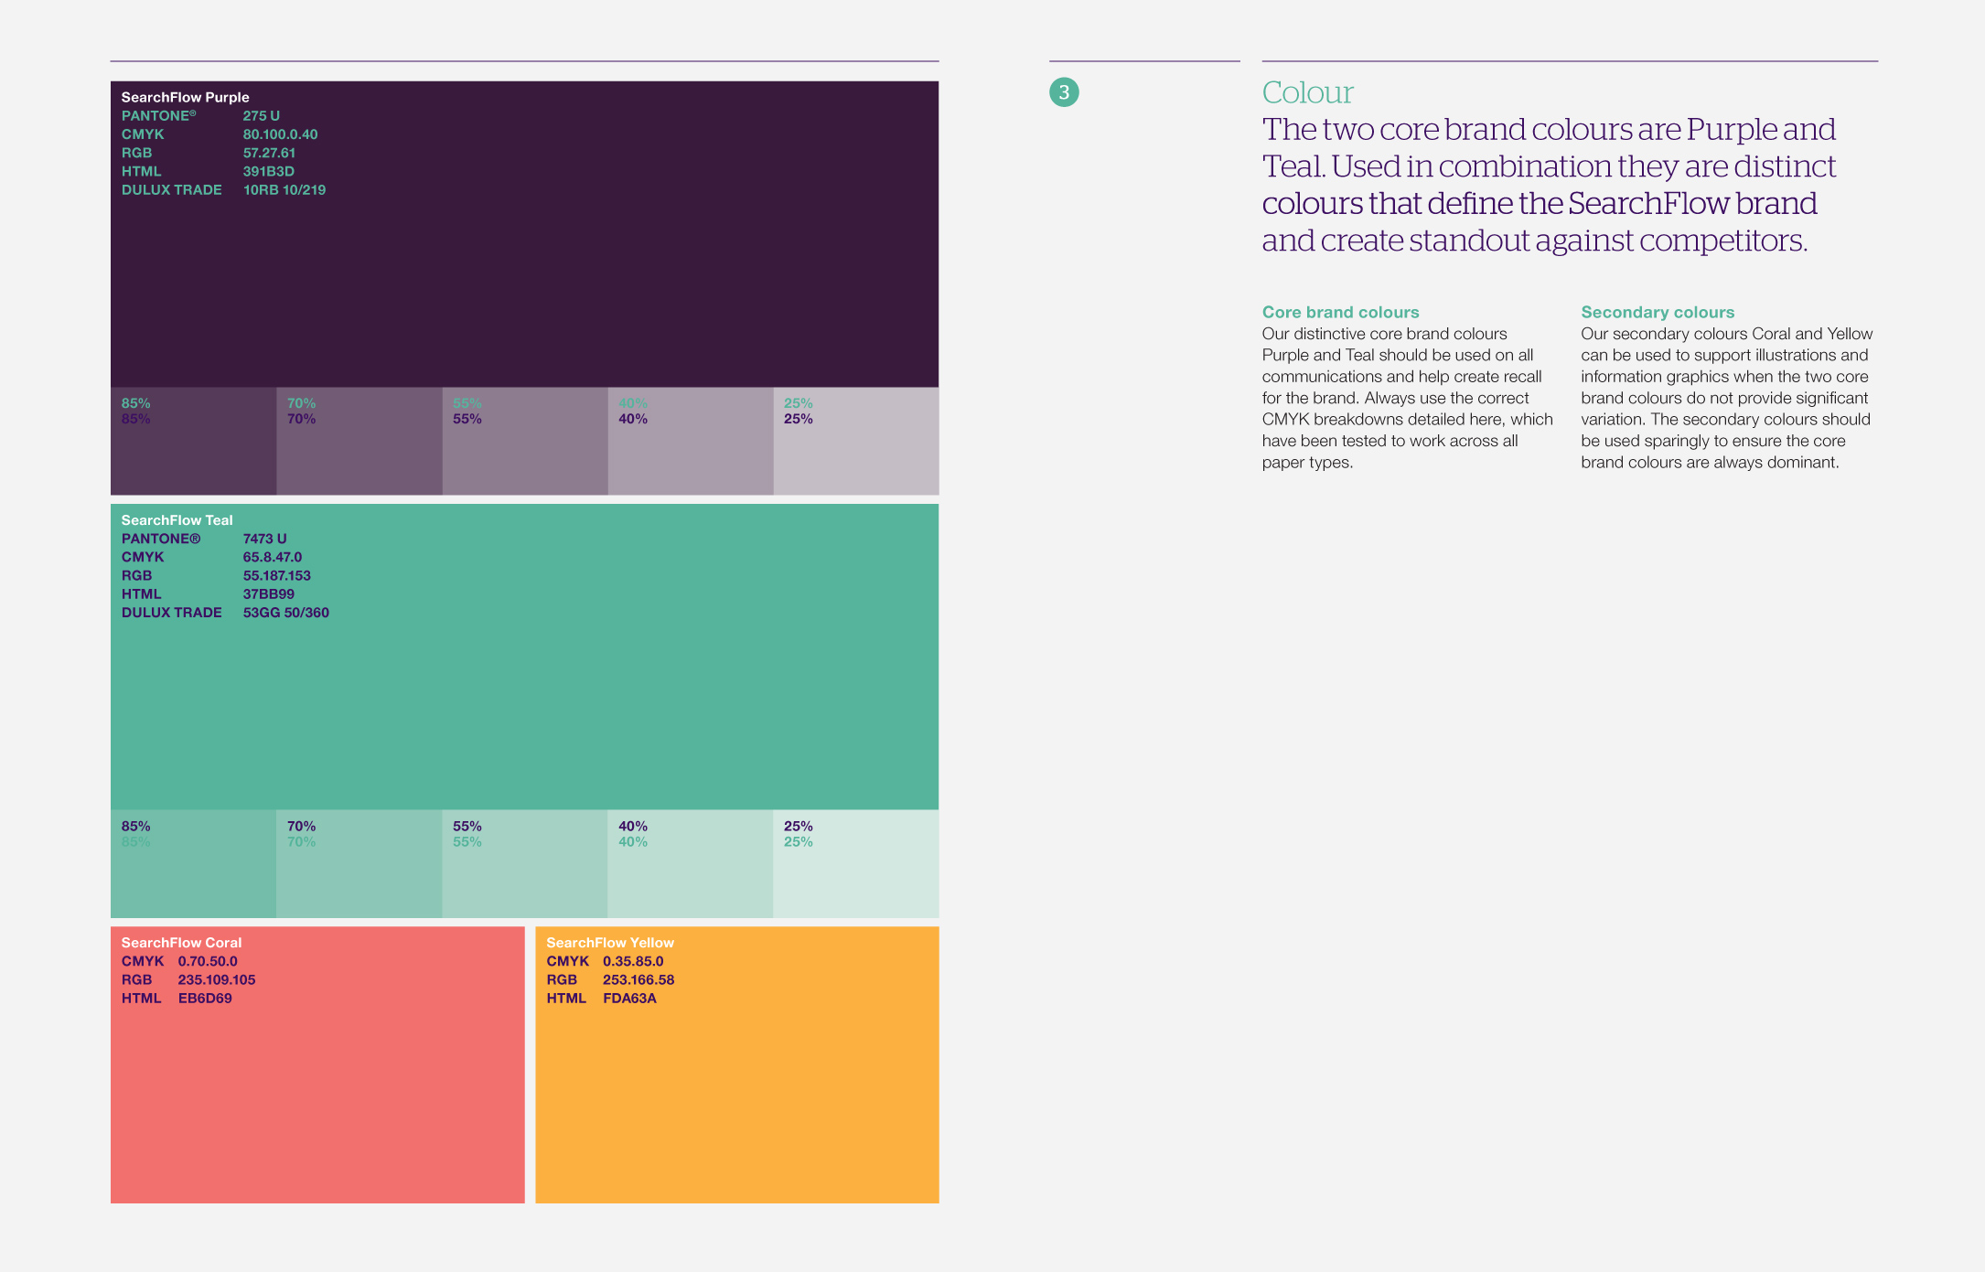Image resolution: width=1985 pixels, height=1272 pixels.
Task: Click the Core brand colours subheading
Action: point(1340,313)
